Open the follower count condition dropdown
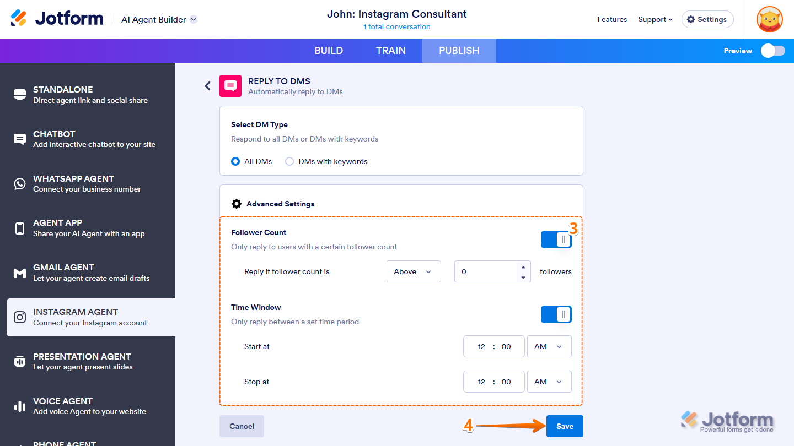The height and width of the screenshot is (446, 794). tap(414, 271)
